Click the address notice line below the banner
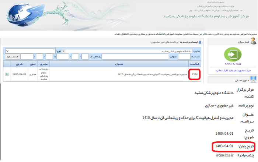 pyautogui.click(x=186, y=34)
